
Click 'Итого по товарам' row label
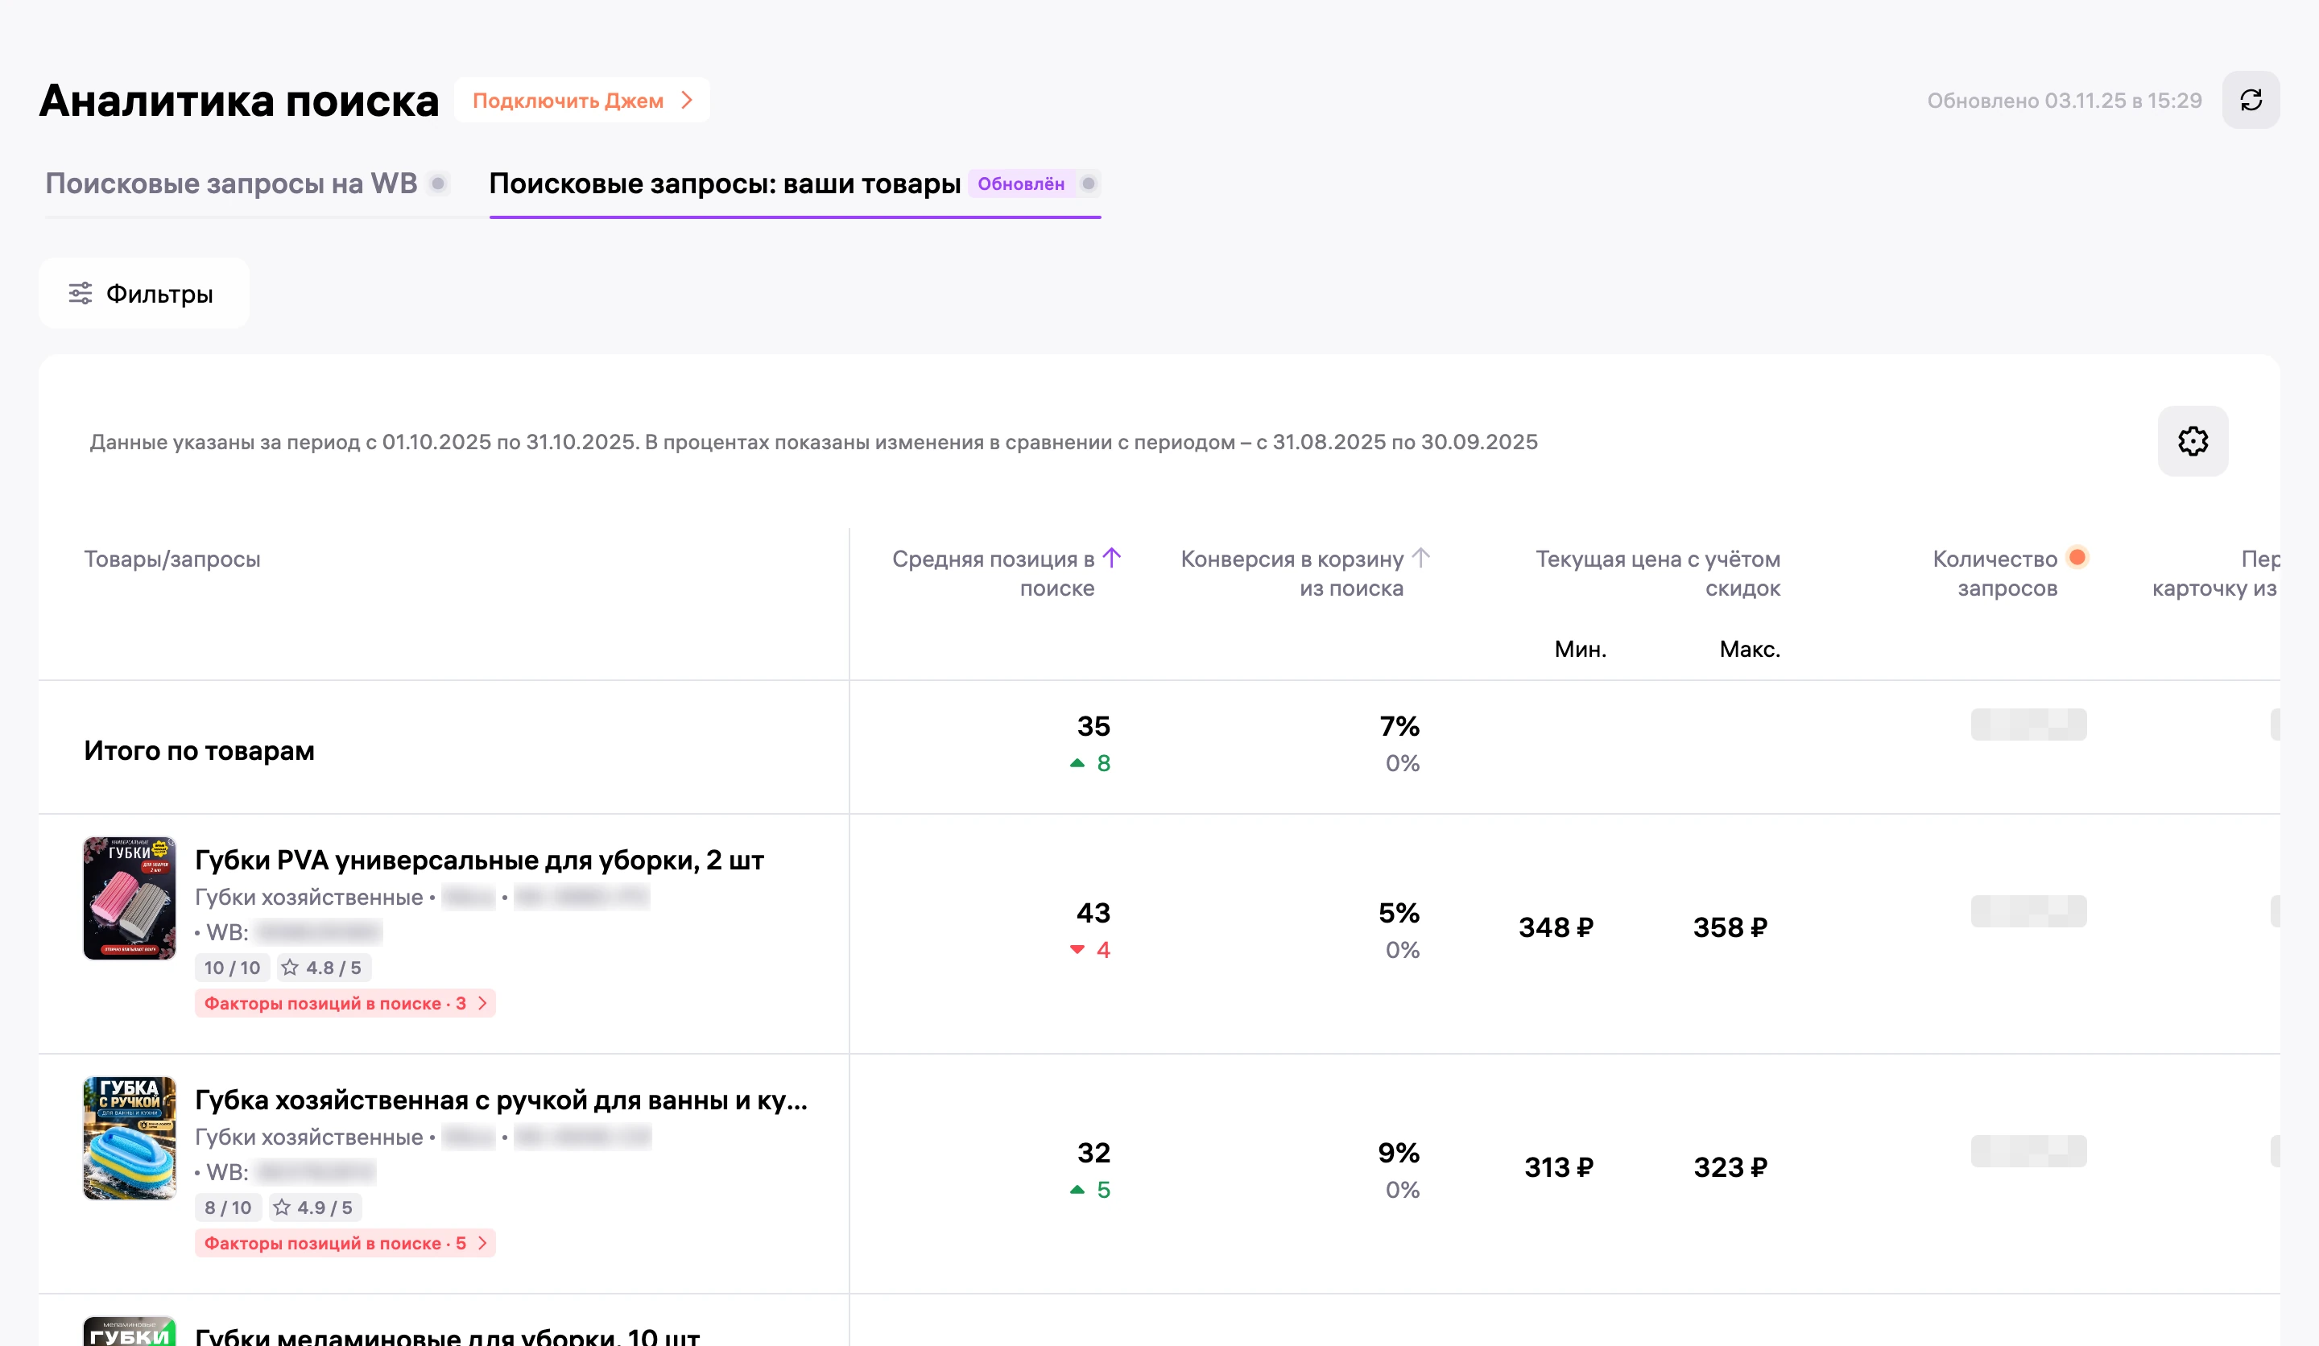point(200,751)
